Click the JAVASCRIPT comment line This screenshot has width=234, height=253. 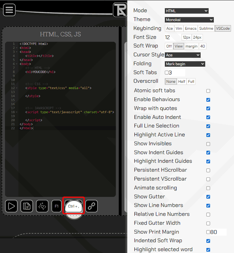(43, 108)
